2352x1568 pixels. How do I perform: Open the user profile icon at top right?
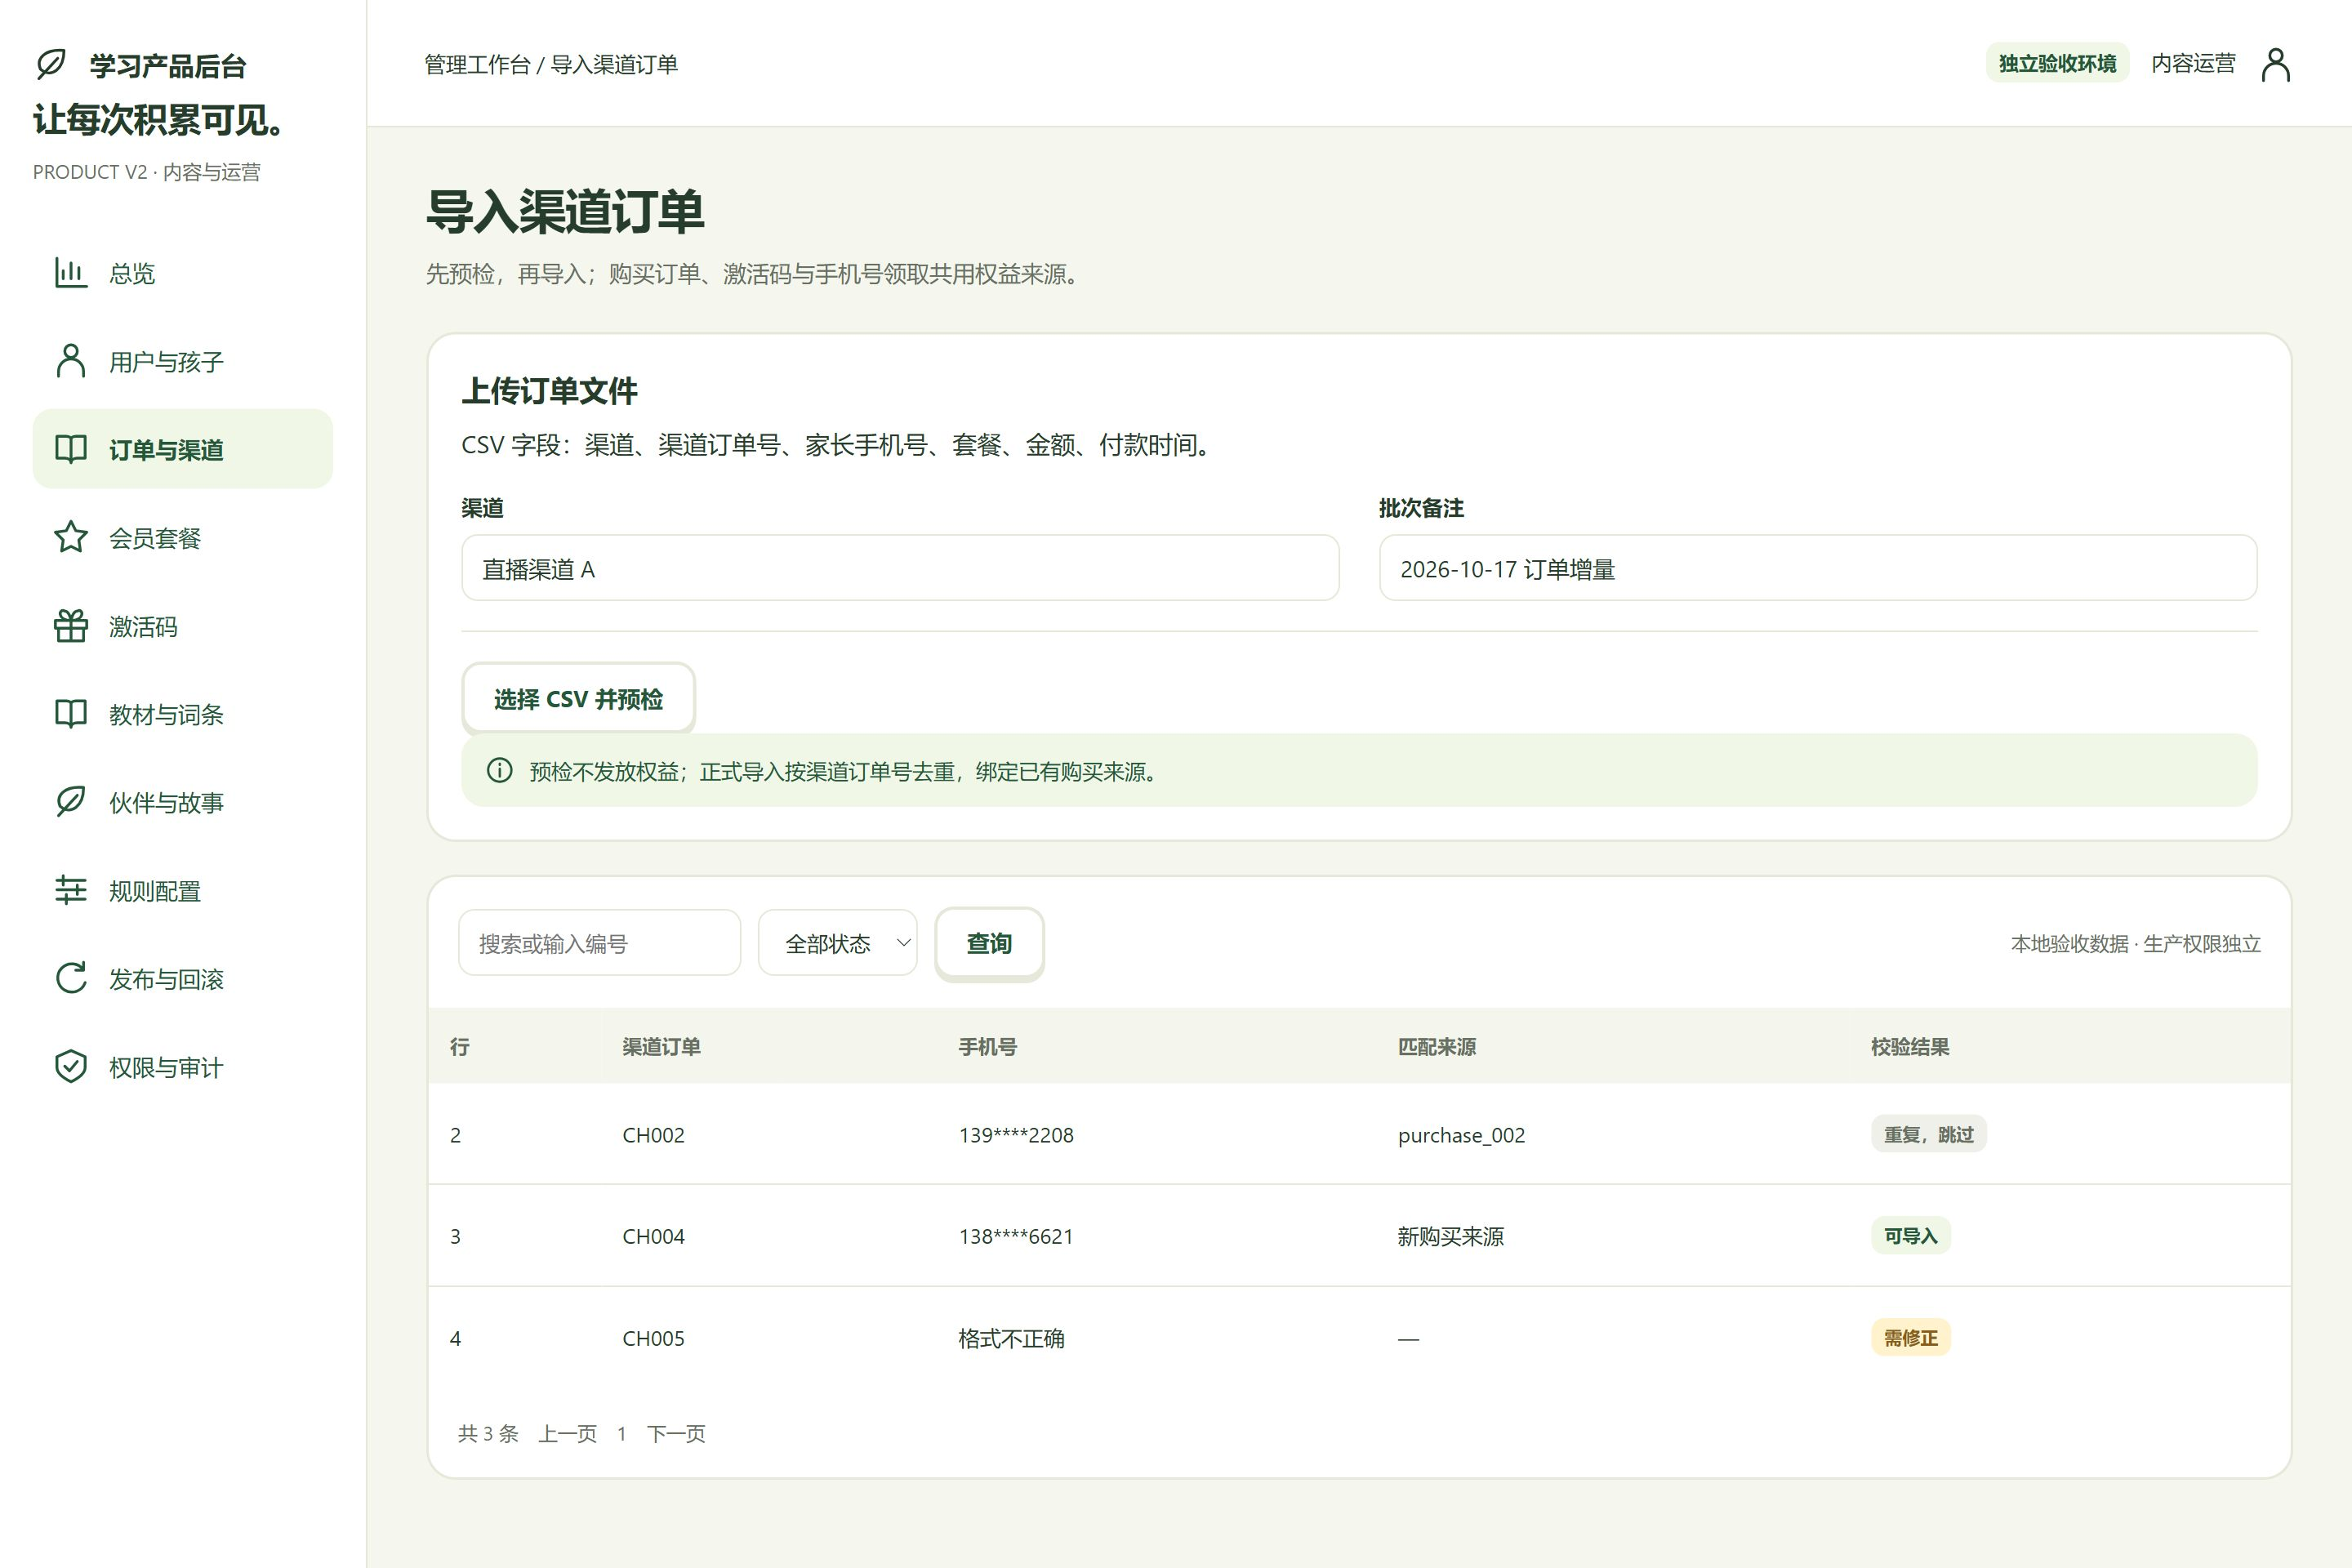(x=2276, y=64)
